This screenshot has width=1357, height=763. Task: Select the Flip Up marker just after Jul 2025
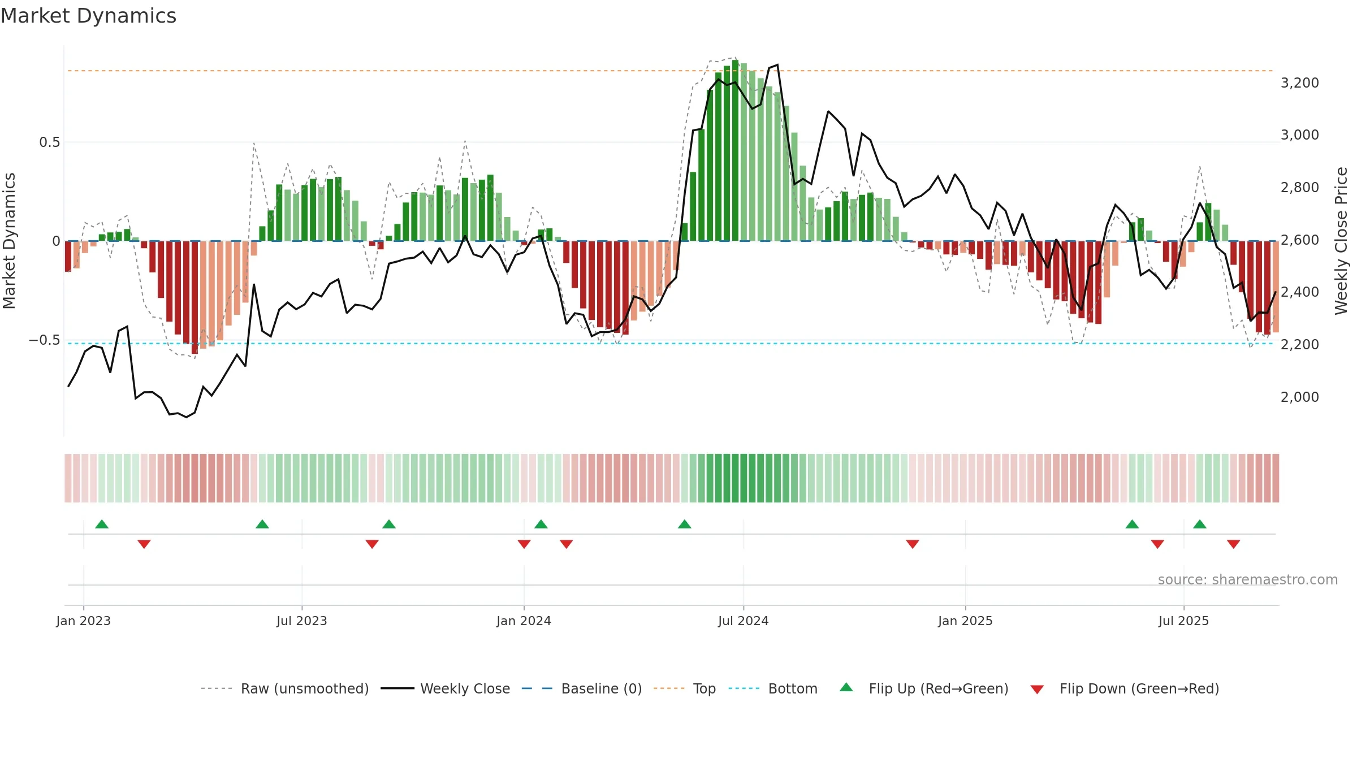[x=1200, y=524]
